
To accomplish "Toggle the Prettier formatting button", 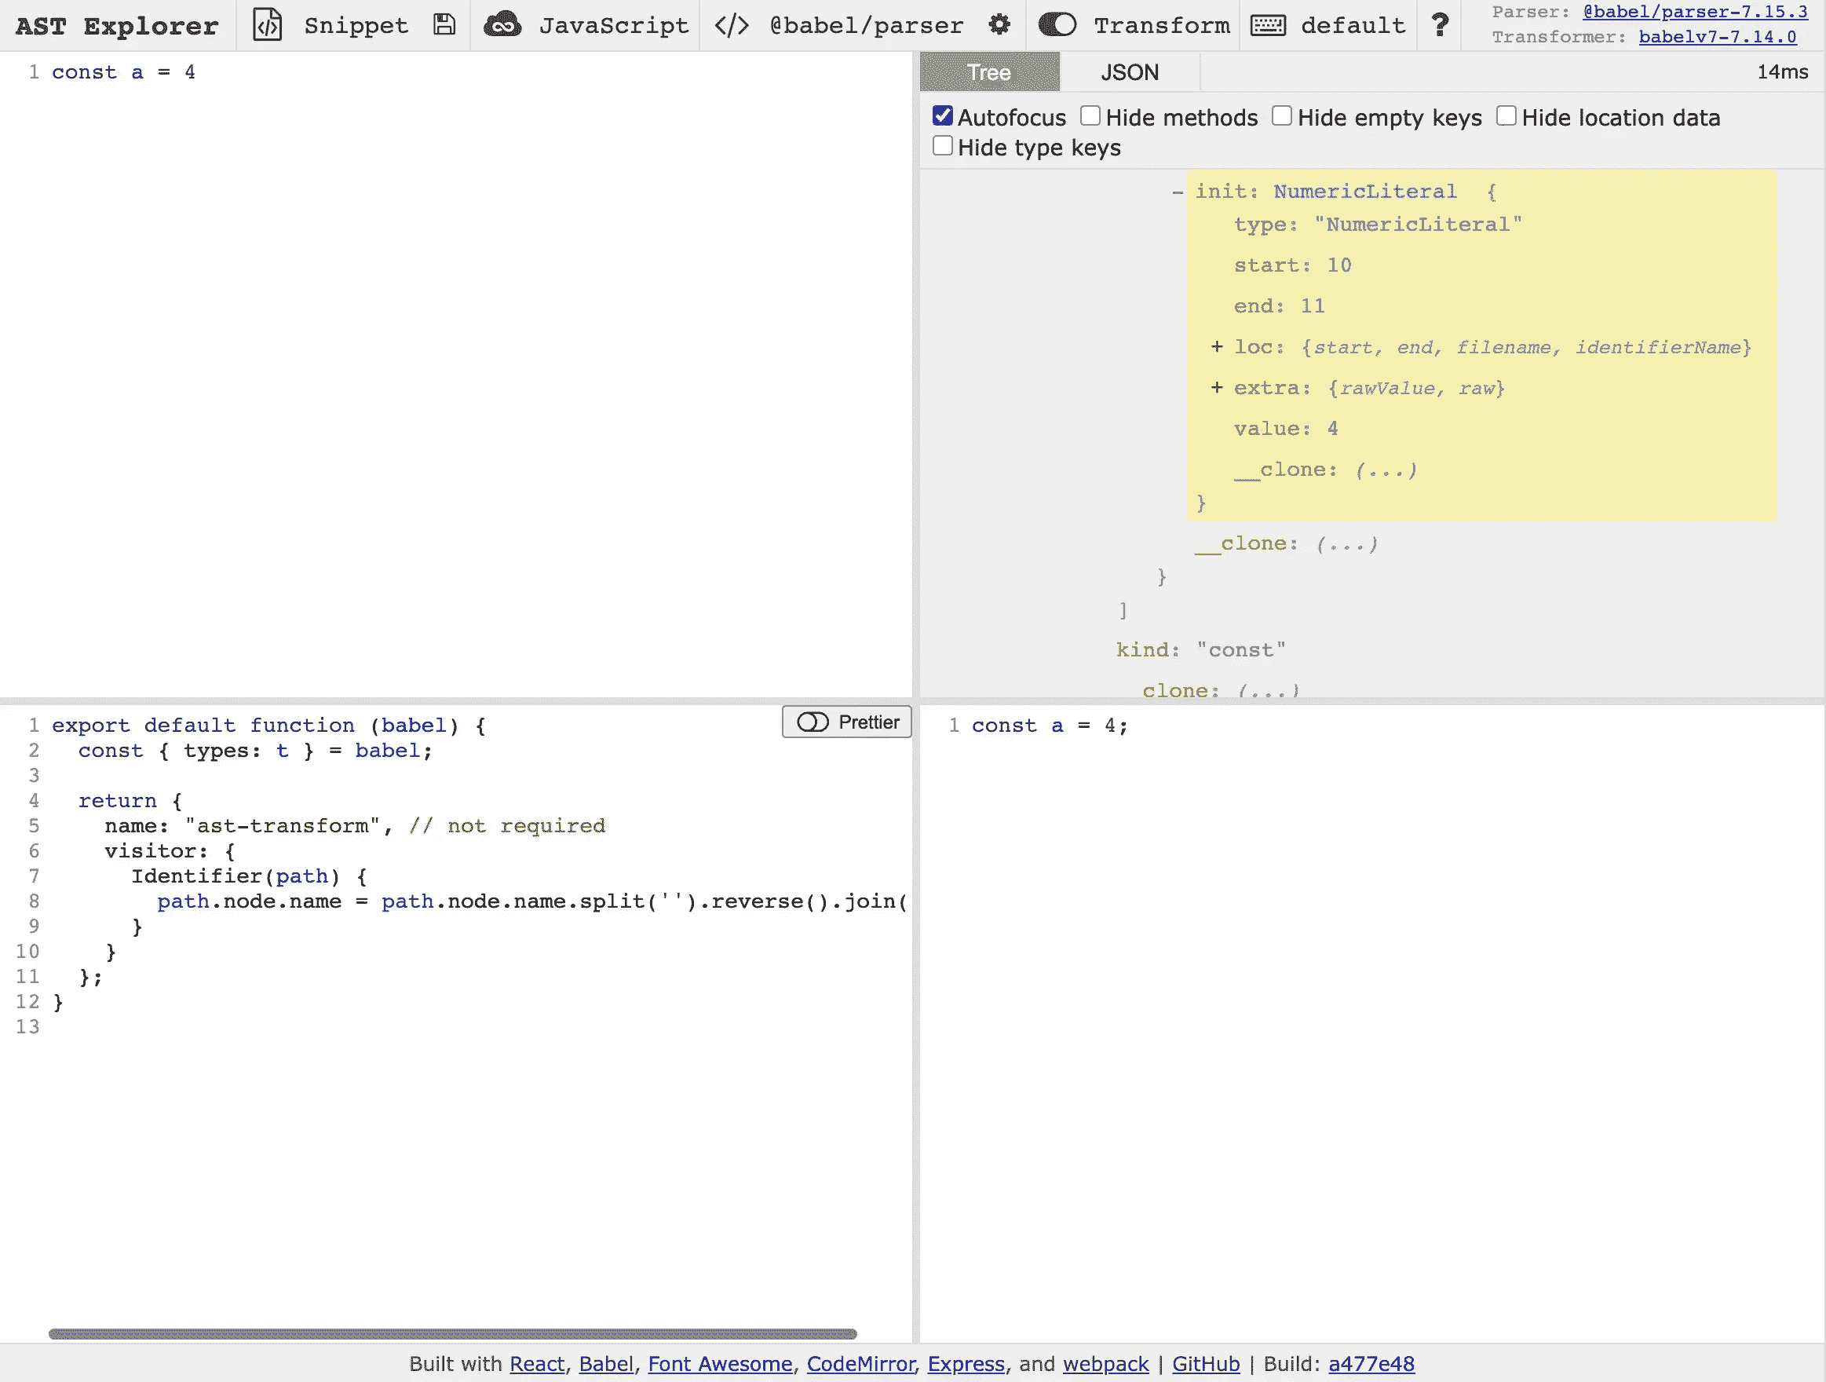I will (847, 722).
